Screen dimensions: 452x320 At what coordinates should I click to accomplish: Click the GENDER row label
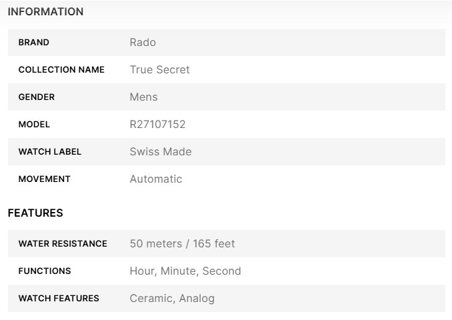point(37,97)
